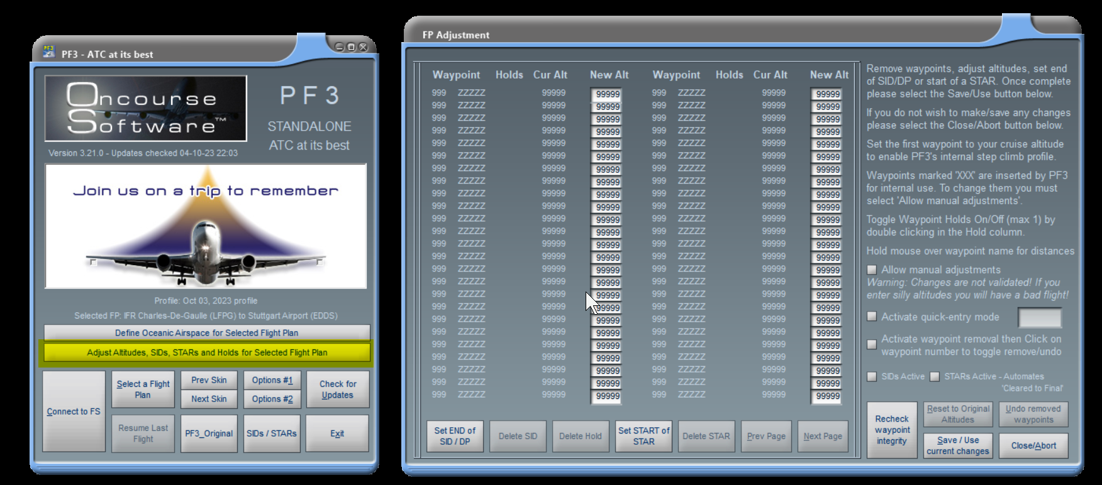Click Exit button in PF3 window
This screenshot has height=485, width=1102.
(338, 433)
